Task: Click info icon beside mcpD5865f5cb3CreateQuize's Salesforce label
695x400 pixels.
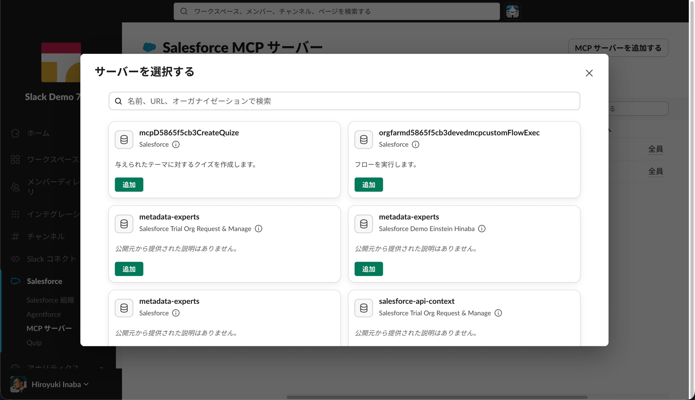Action: point(176,144)
